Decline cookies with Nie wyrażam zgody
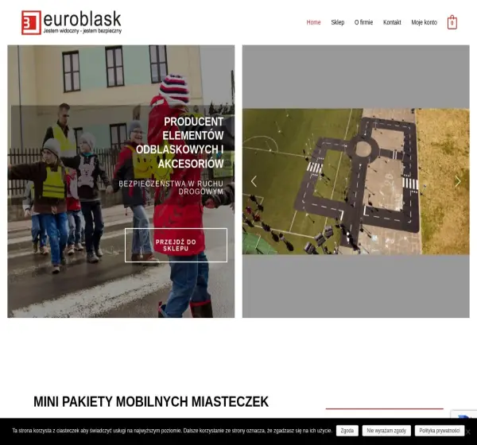The height and width of the screenshot is (445, 477). click(386, 431)
